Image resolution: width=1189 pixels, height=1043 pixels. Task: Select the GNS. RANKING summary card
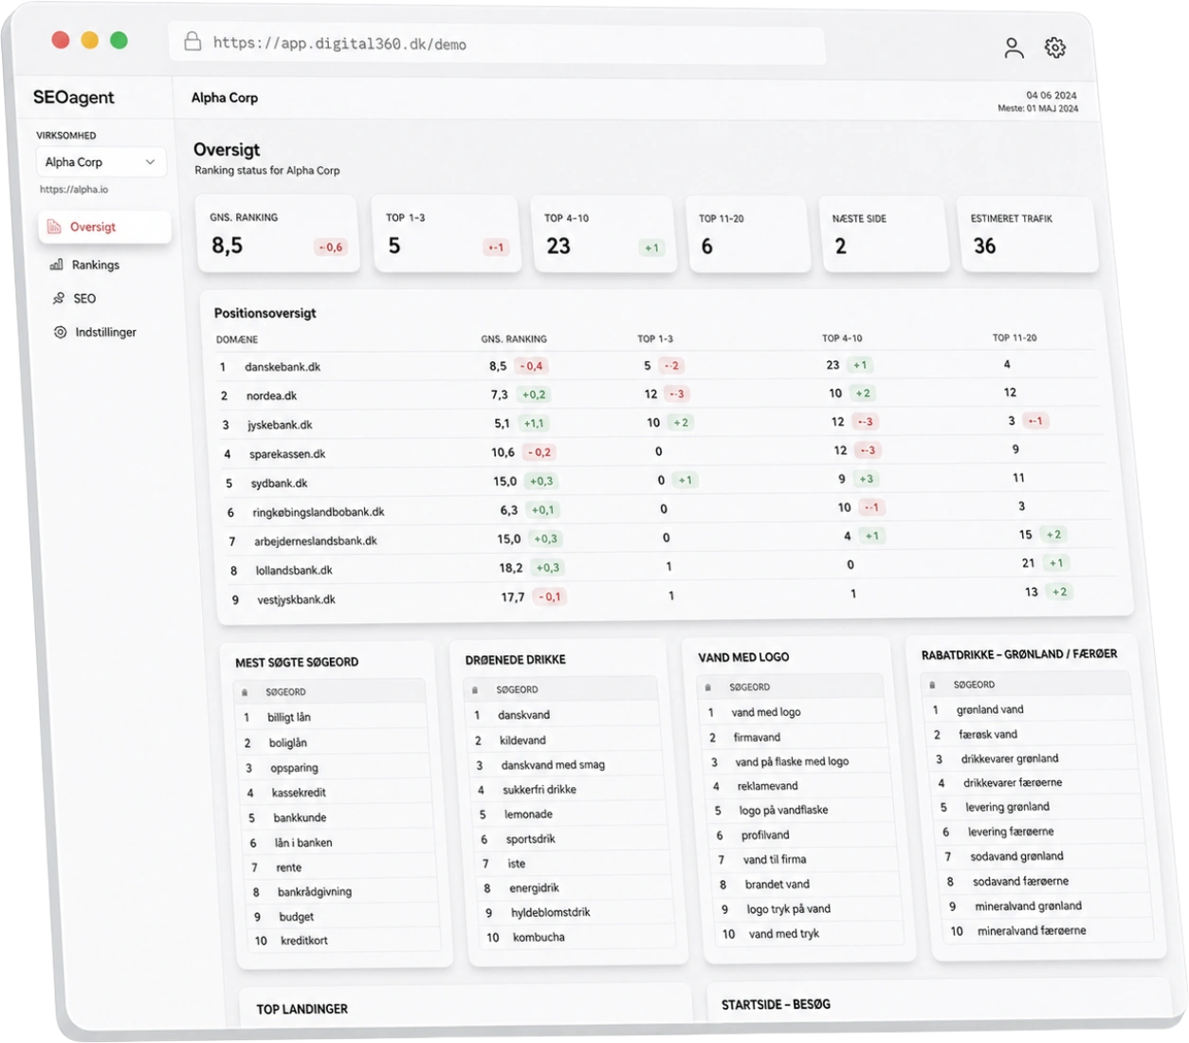tap(278, 233)
